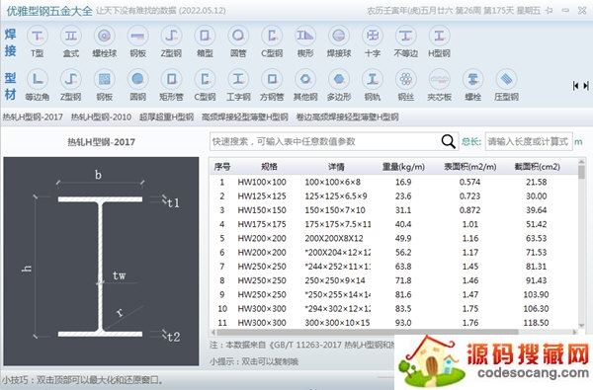Sort by the 详情 column header

pos(336,167)
